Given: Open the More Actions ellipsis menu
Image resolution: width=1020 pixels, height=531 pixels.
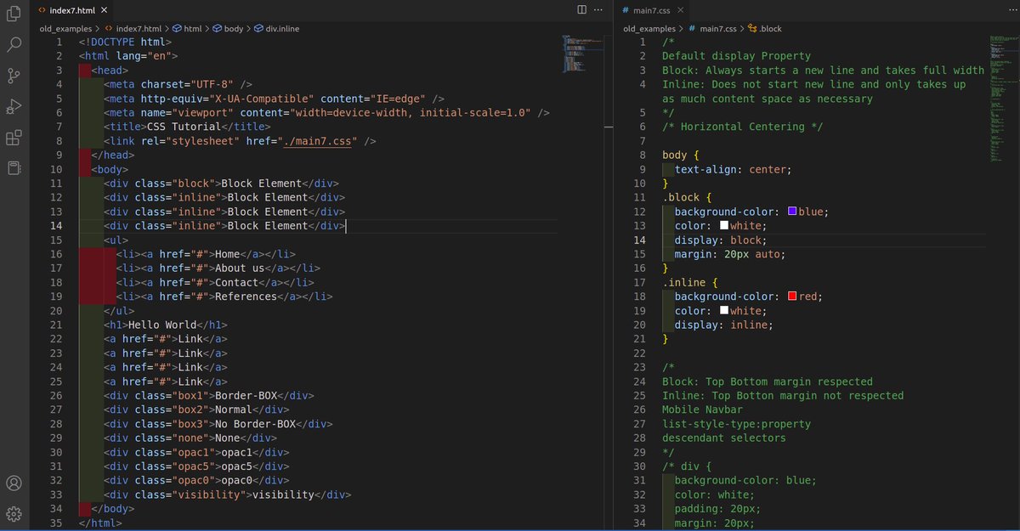Looking at the screenshot, I should pos(600,9).
